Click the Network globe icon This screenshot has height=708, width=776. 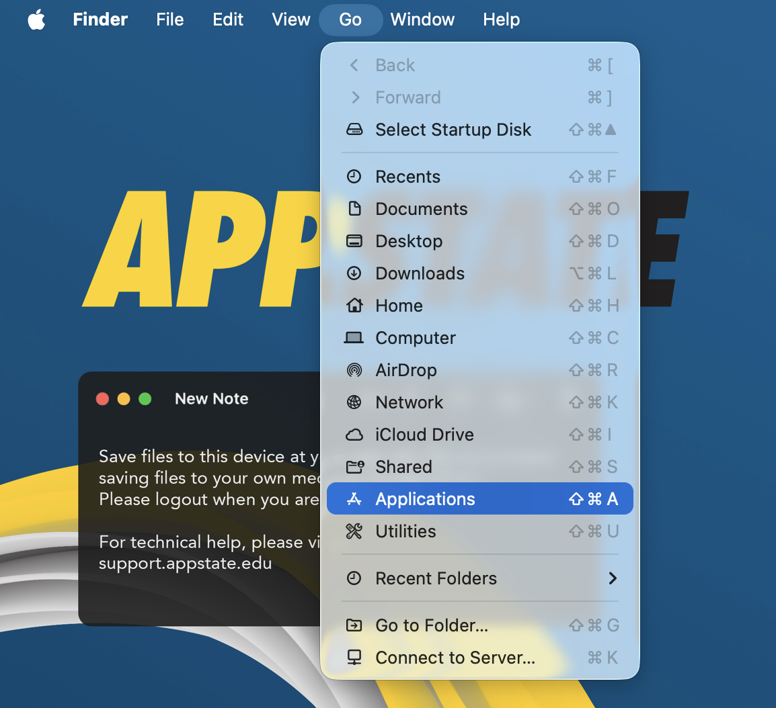click(354, 402)
